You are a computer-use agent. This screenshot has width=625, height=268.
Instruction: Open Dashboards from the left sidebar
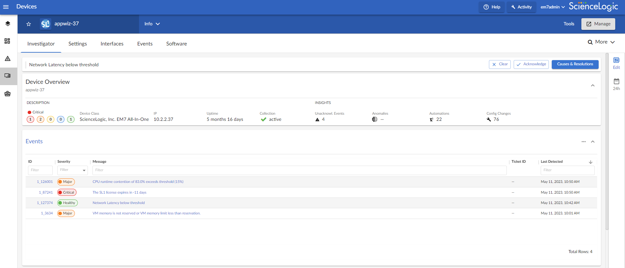(x=7, y=41)
